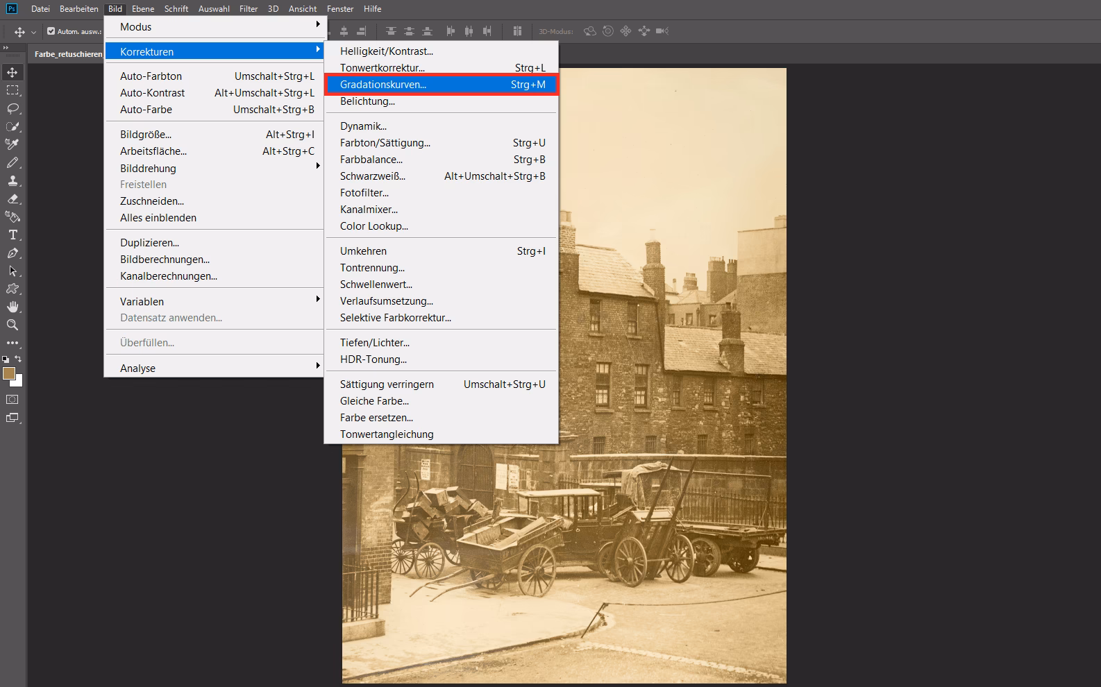
Task: Choose Farbton/Sättigung adjustment
Action: coord(385,143)
